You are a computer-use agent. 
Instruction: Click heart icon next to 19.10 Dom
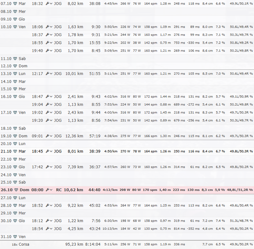pyautogui.click(x=15, y=136)
